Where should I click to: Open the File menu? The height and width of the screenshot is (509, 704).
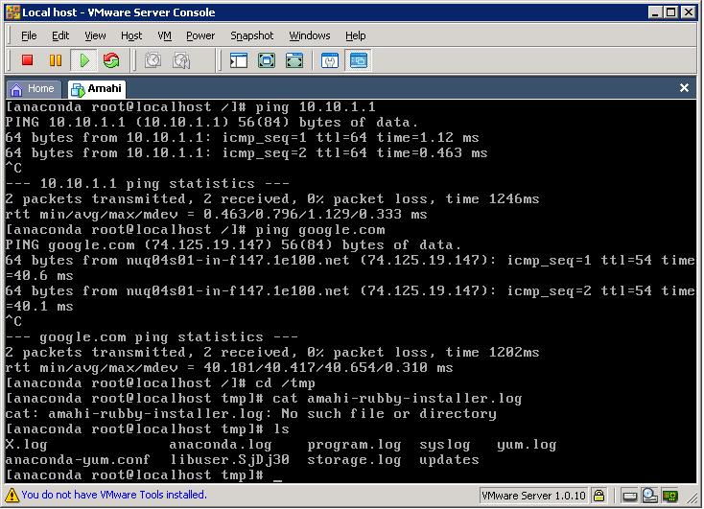29,35
